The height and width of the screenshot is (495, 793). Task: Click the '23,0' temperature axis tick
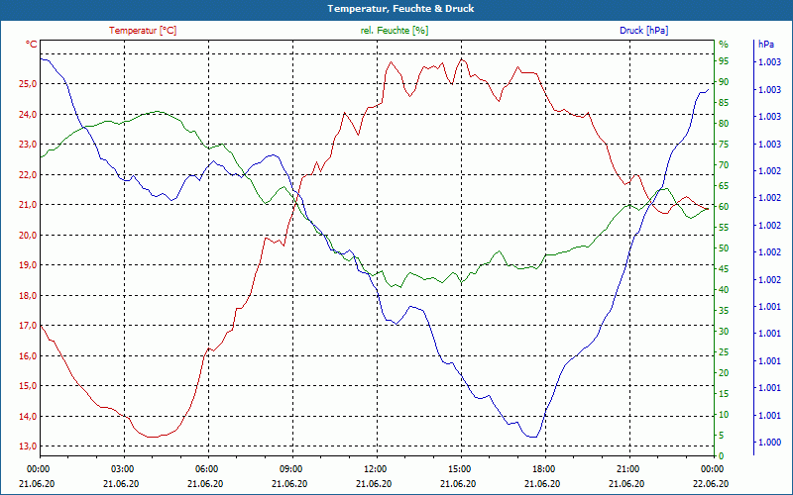pos(28,145)
